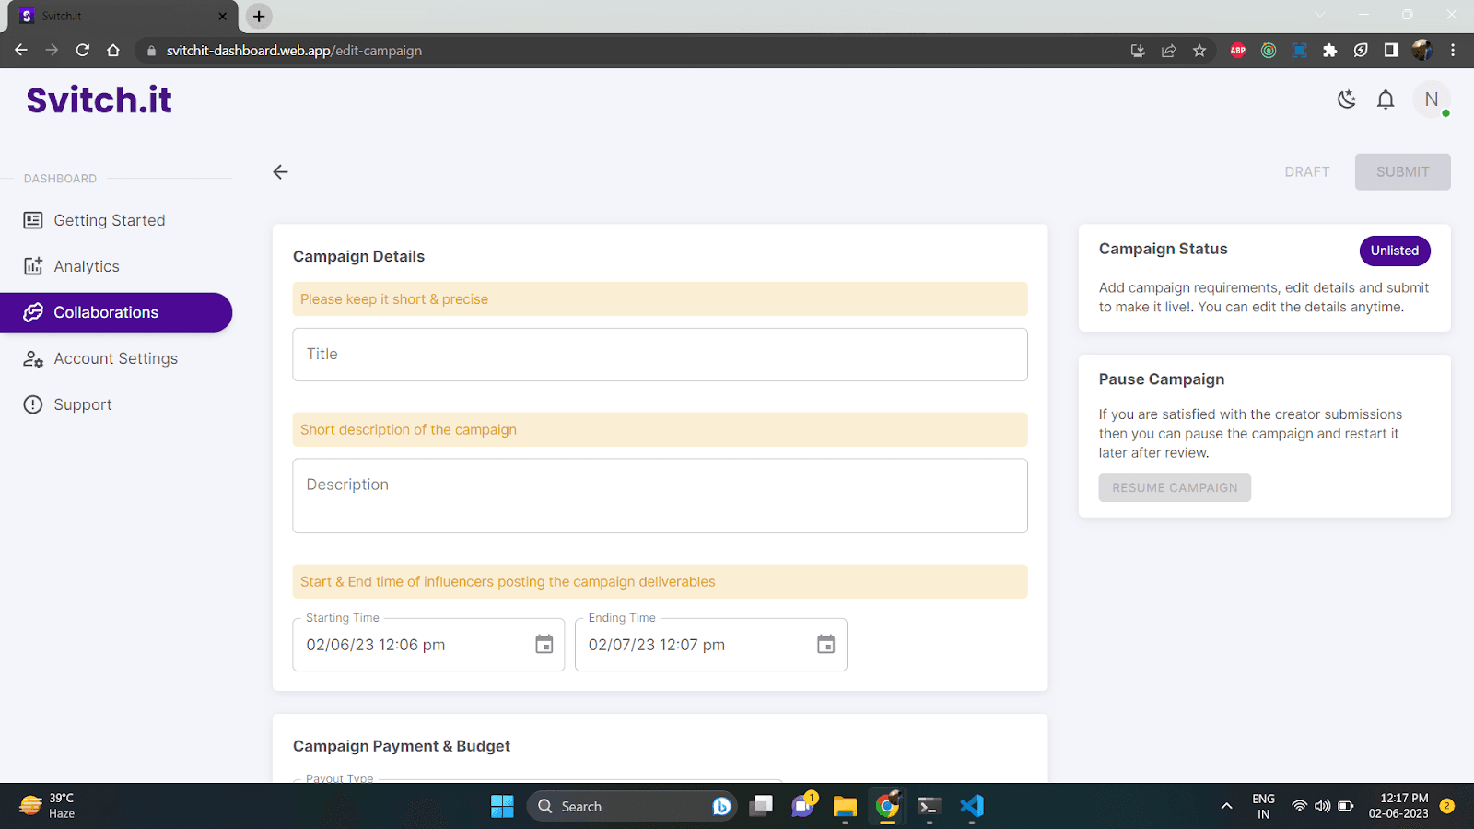Screen dimensions: 1474x829
Task: Click the 'Campaign Payment & Budget' heading
Action: (x=402, y=746)
